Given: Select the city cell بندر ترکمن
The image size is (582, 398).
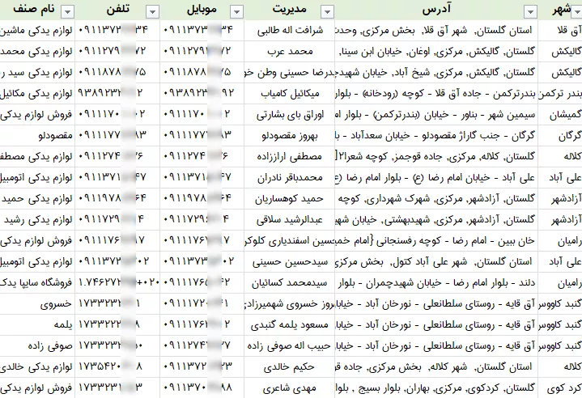Looking at the screenshot, I should 560,94.
